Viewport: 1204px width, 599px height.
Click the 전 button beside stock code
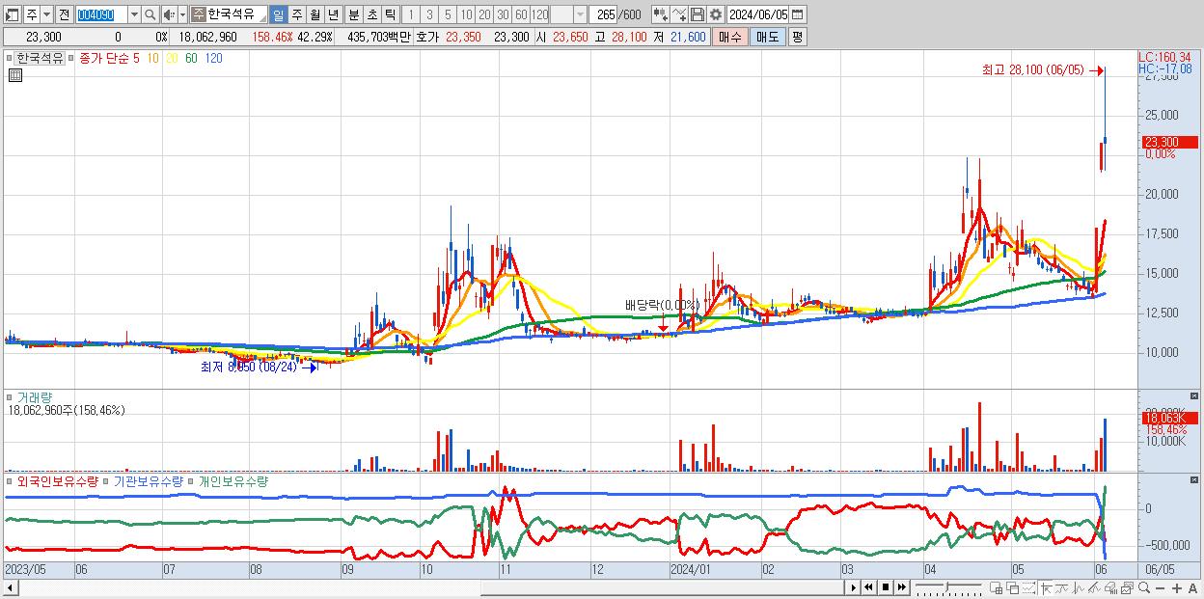tap(64, 14)
